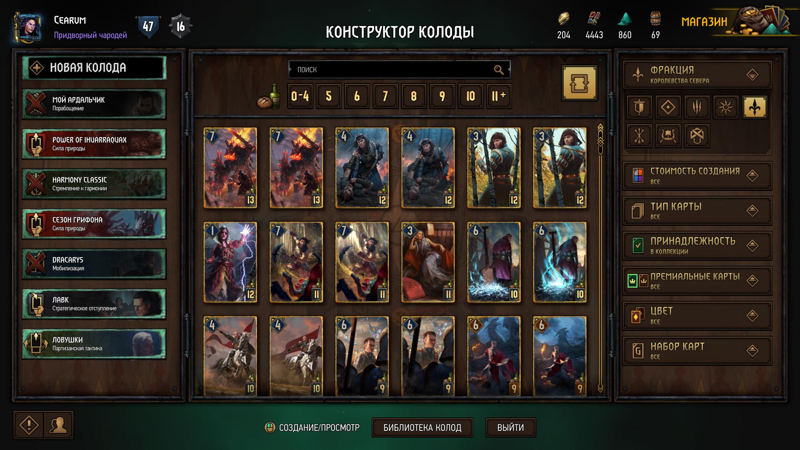
Task: Click the card list scrollbar track
Action: coord(600,267)
